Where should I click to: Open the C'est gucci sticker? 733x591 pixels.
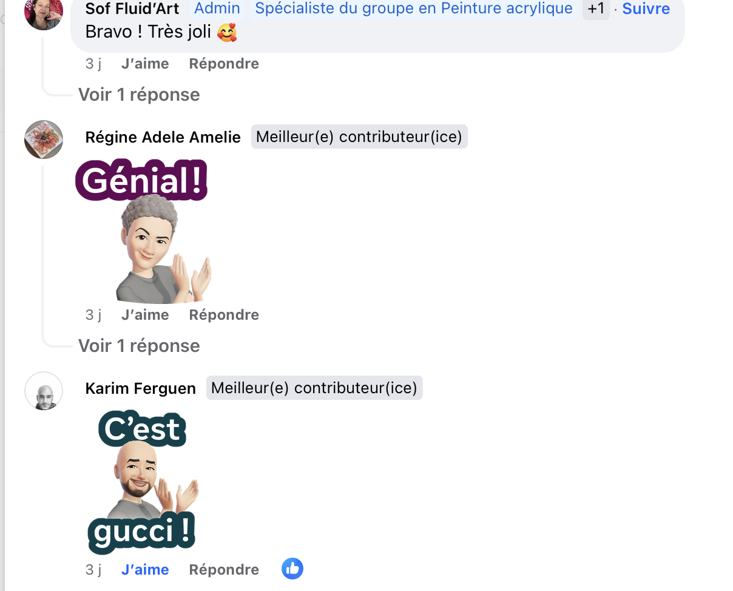(143, 482)
